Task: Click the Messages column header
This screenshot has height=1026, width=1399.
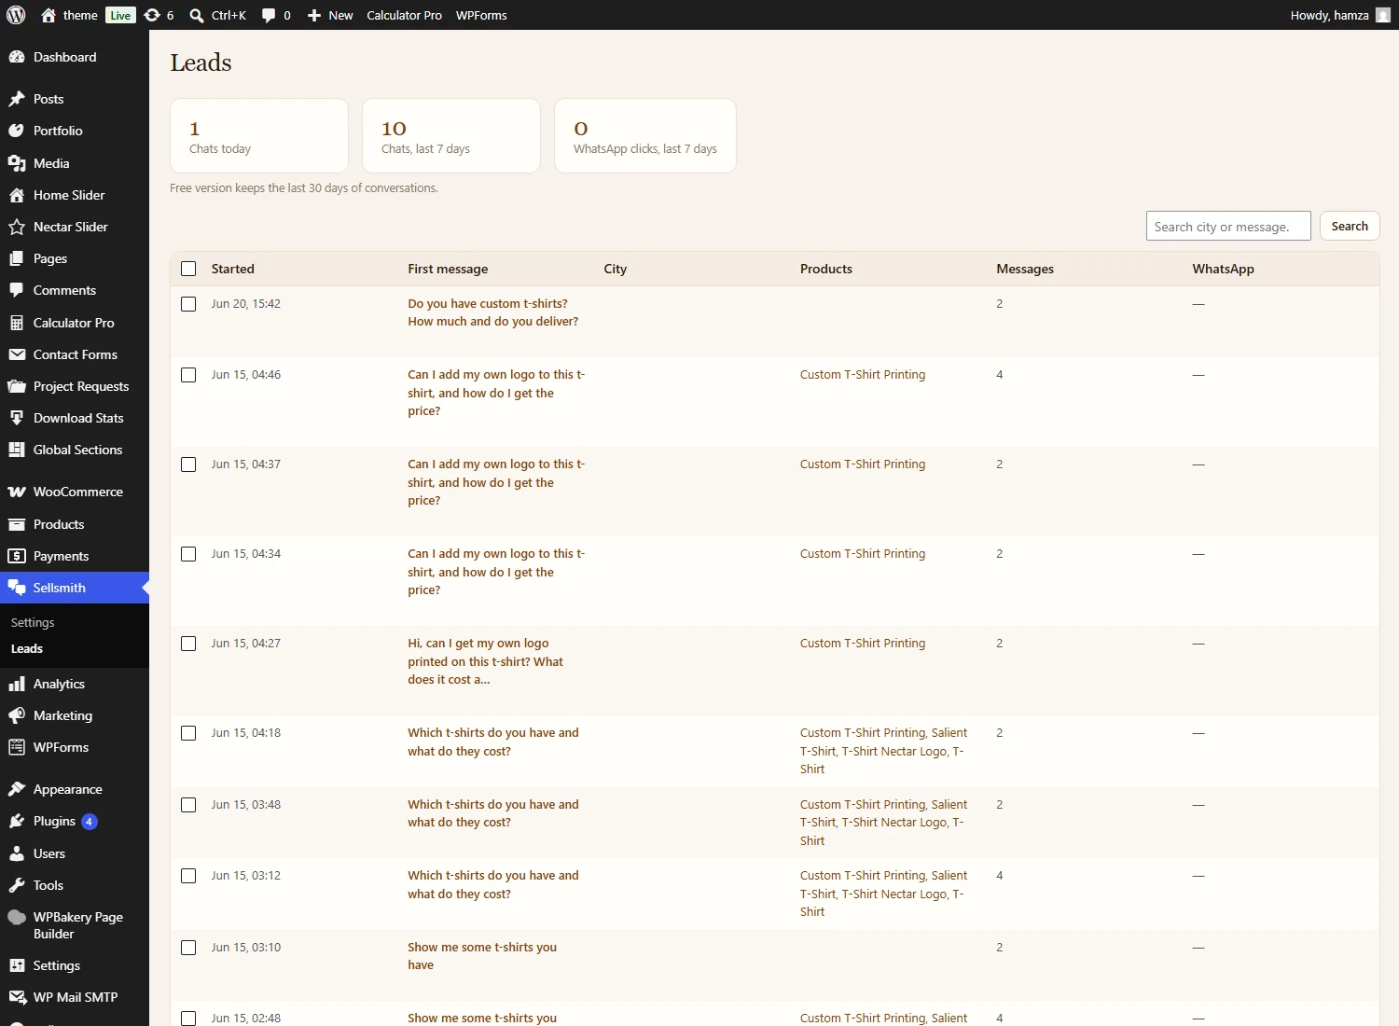Action: 1025,269
